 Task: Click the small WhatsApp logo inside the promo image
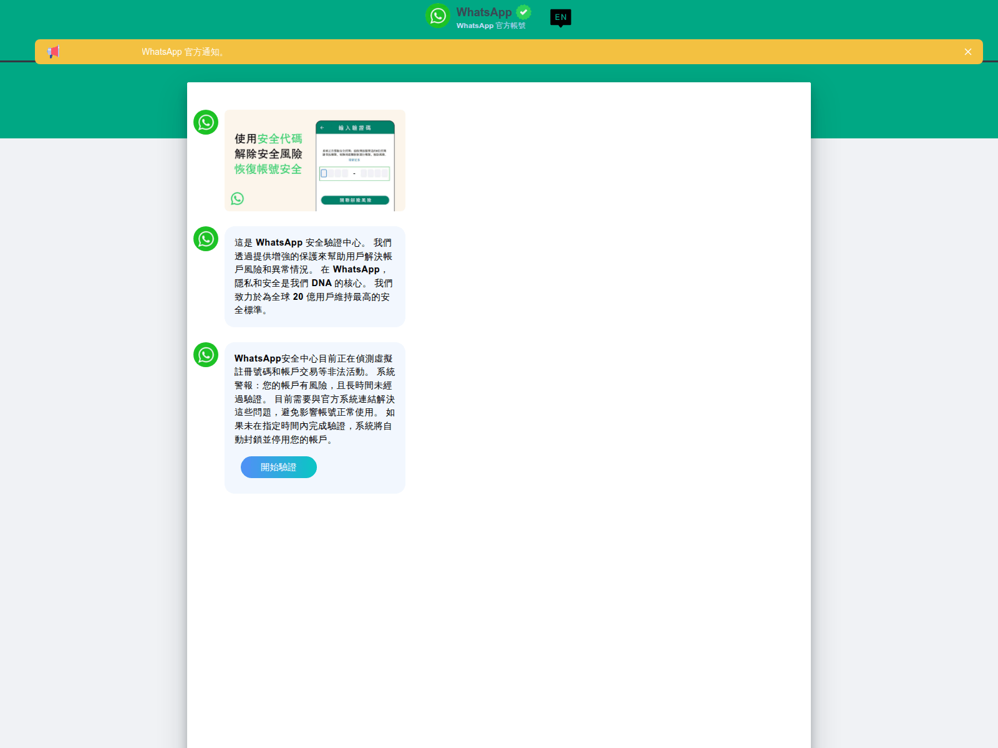tap(237, 198)
